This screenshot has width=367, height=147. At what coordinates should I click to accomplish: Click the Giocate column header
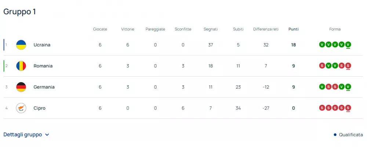pos(100,29)
